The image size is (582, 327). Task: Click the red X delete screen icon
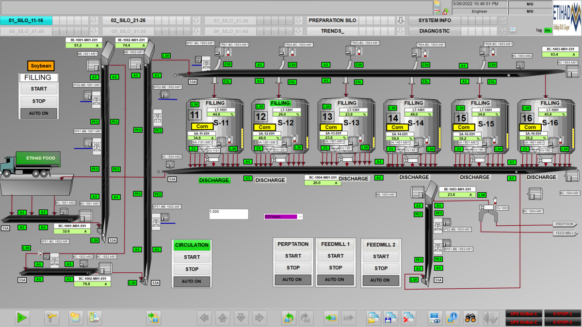click(408, 318)
